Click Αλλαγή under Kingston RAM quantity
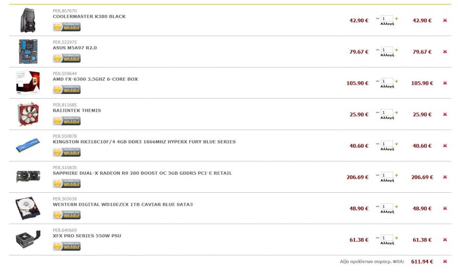The width and height of the screenshot is (463, 269). click(387, 149)
